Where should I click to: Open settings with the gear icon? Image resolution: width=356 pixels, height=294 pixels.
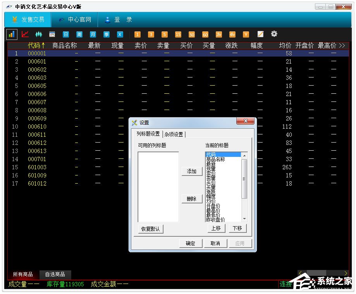pos(274,34)
